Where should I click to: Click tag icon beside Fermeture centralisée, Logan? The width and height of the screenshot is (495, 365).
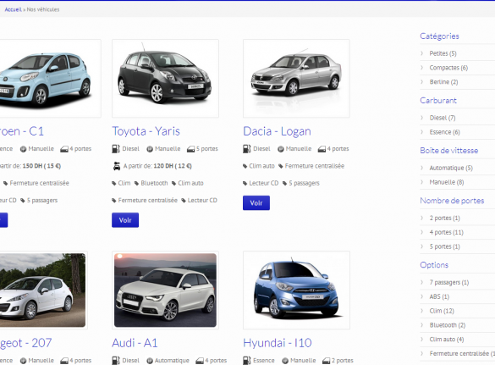[281, 167]
